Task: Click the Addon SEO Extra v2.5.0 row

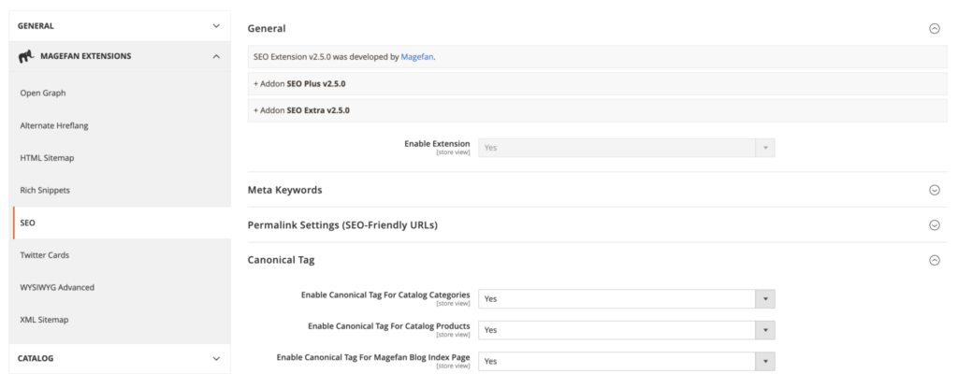Action: click(597, 110)
